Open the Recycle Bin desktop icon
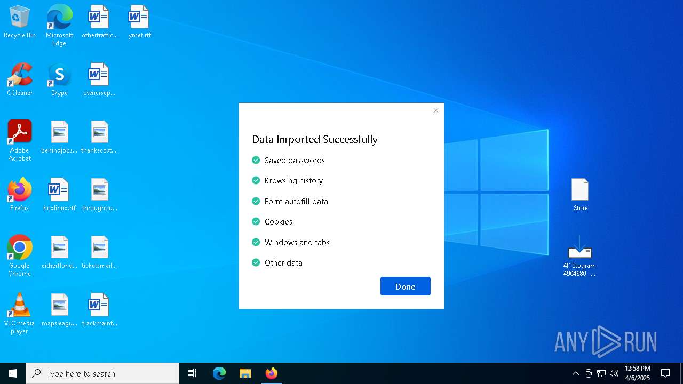This screenshot has height=384, width=683. coord(20,22)
